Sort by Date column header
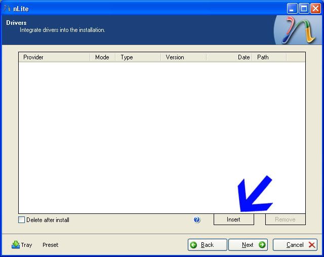This screenshot has height=257, width=324. 229,57
